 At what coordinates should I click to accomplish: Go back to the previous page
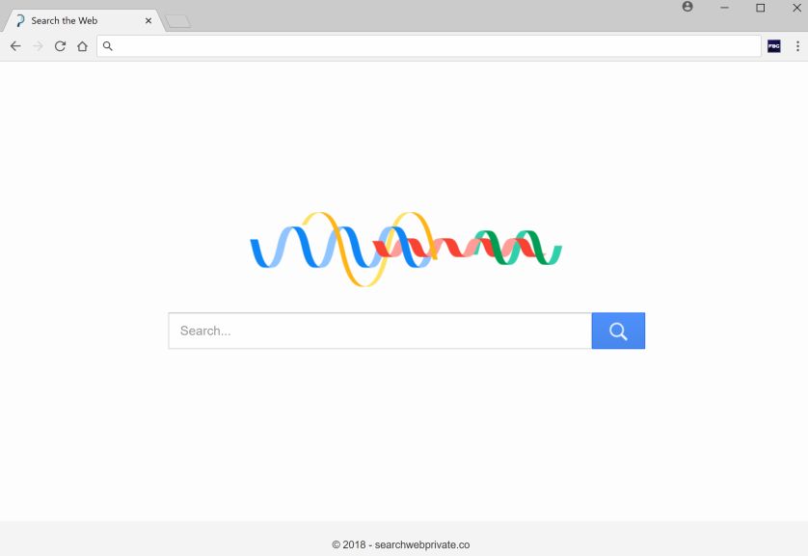point(15,46)
